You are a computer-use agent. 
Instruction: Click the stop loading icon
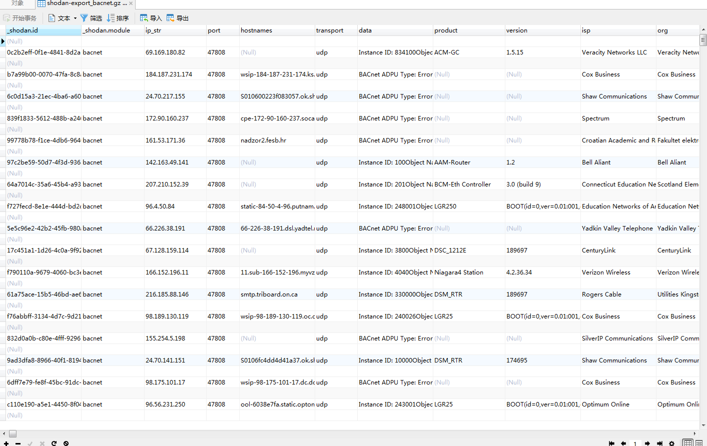(66, 443)
